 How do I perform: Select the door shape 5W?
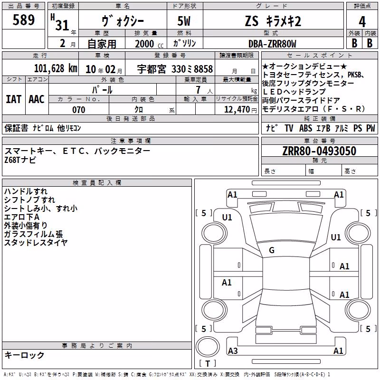tap(184, 21)
